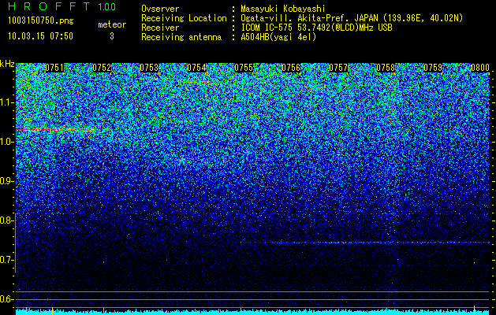Click the 0756 time marker
The image size is (496, 315).
click(291, 68)
